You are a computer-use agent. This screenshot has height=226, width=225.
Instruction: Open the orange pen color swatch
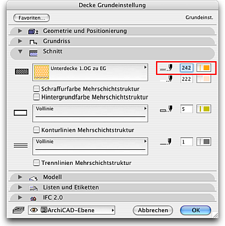click(204, 68)
